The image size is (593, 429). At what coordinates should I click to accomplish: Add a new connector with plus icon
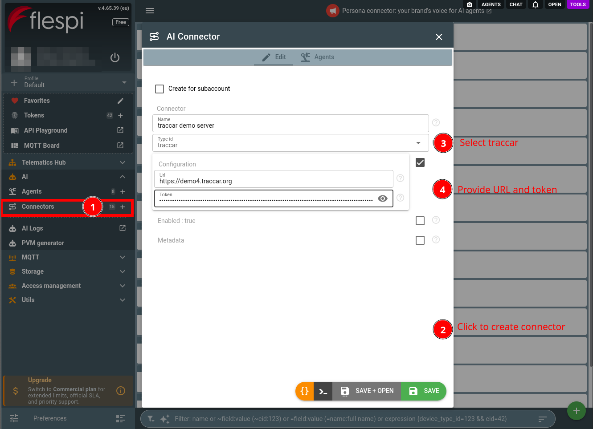tap(123, 207)
